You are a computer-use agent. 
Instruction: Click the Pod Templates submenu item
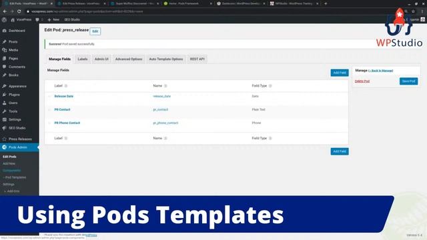[x=15, y=177]
